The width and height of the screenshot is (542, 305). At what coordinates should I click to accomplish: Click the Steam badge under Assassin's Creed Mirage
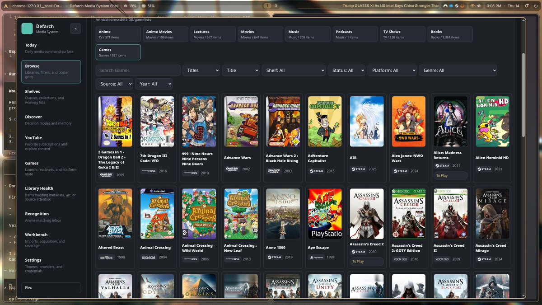coord(484,259)
